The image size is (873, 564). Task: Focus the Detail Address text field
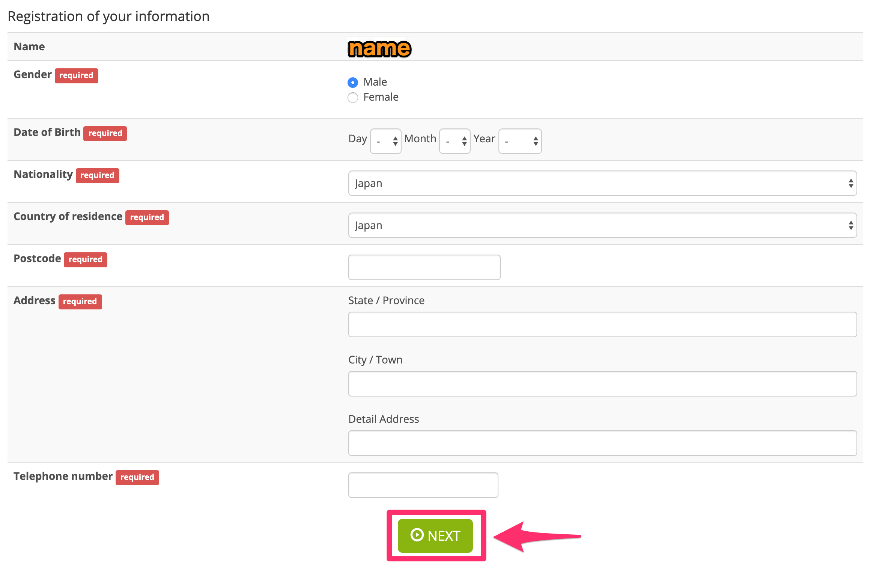pos(602,443)
